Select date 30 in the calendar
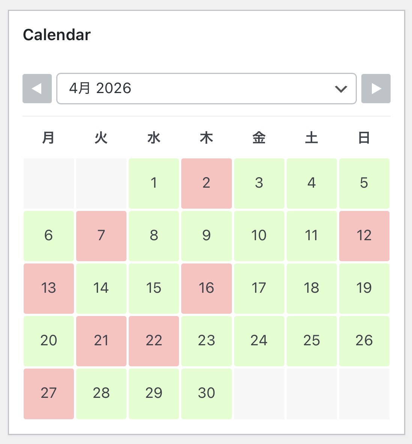 (x=206, y=393)
